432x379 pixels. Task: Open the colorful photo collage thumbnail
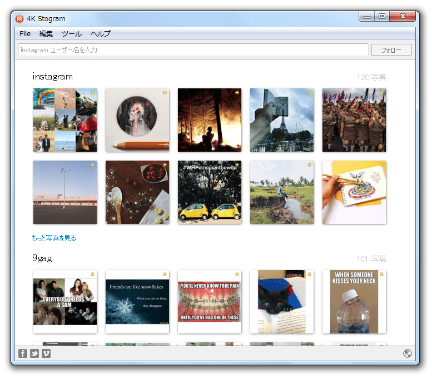65,120
